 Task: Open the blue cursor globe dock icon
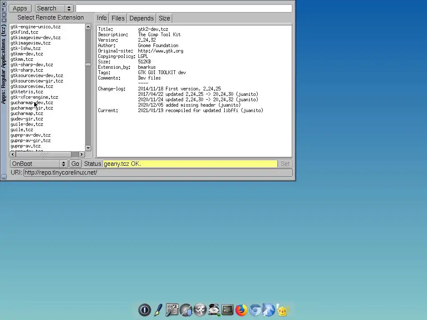(x=269, y=310)
